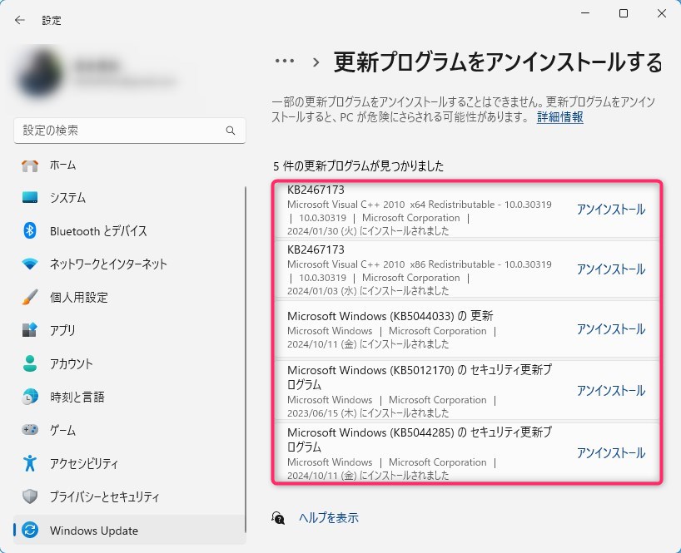Viewport: 681px width, 553px height.
Task: Click the Bluetooth とデバイス icon
Action: [30, 231]
